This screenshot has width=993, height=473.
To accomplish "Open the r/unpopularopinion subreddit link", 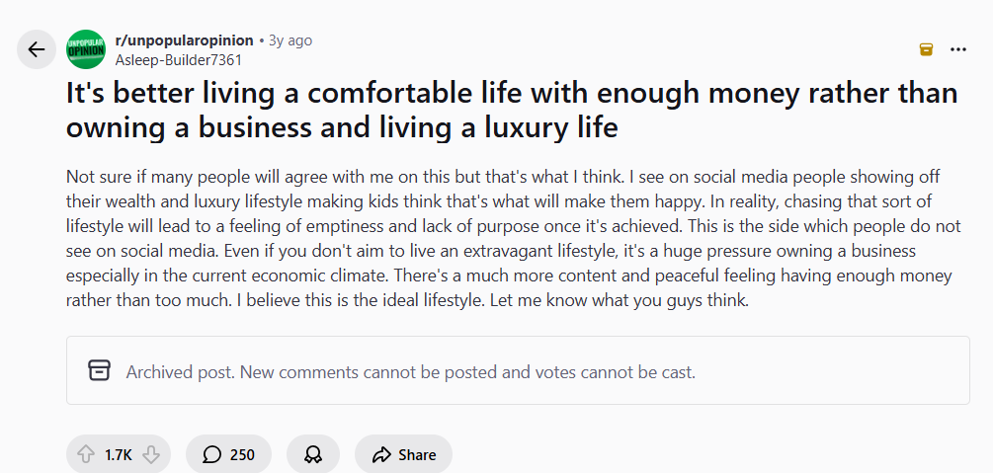I will click(x=184, y=40).
